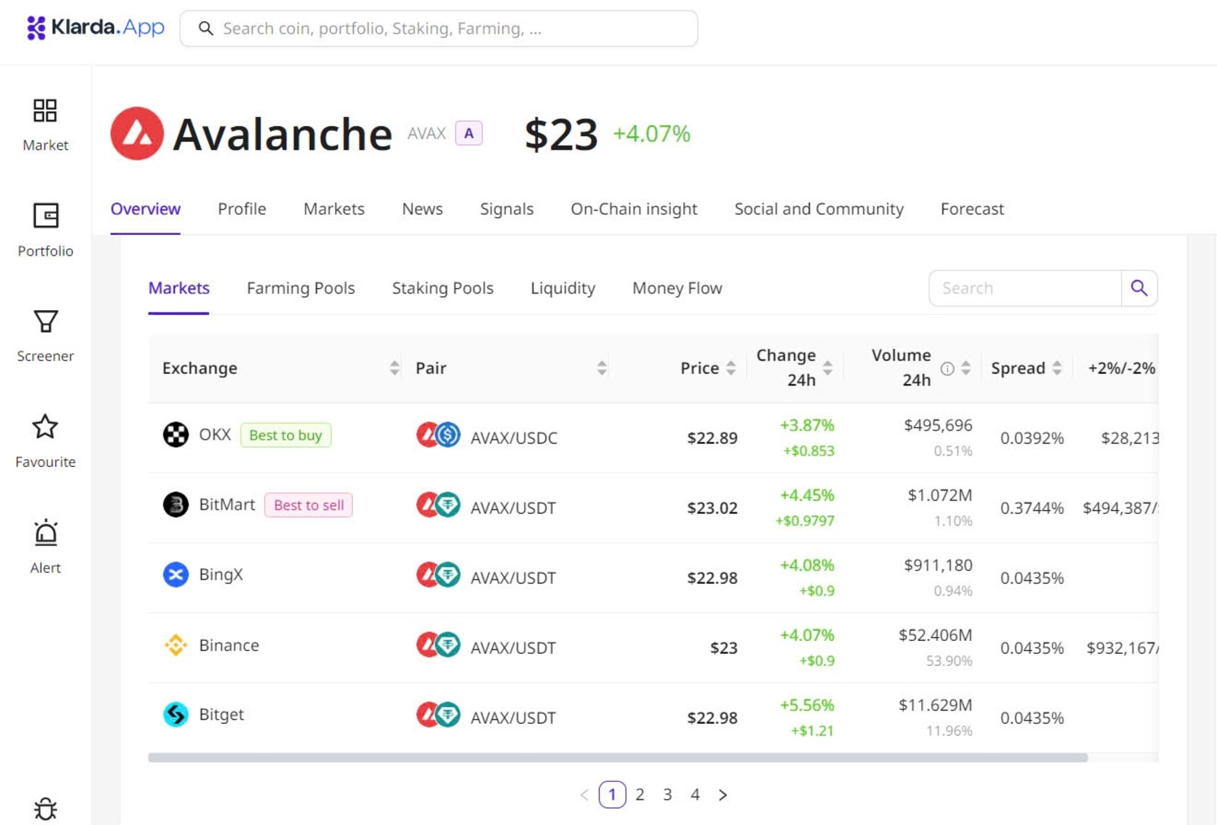This screenshot has height=825, width=1217.
Task: Click the +2%/-2% column header
Action: pyautogui.click(x=1121, y=368)
